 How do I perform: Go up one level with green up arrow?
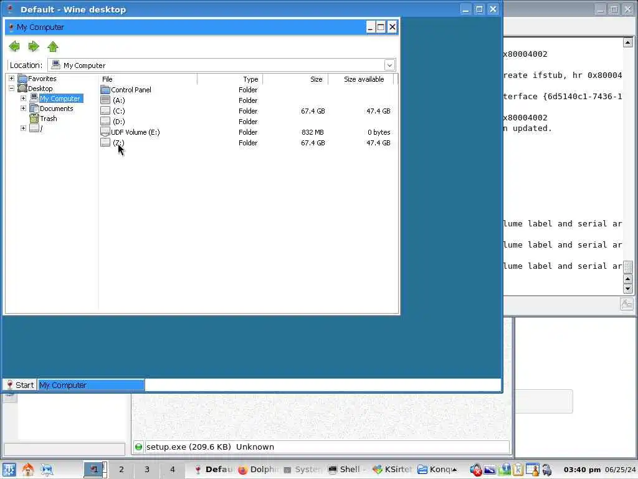coord(53,46)
